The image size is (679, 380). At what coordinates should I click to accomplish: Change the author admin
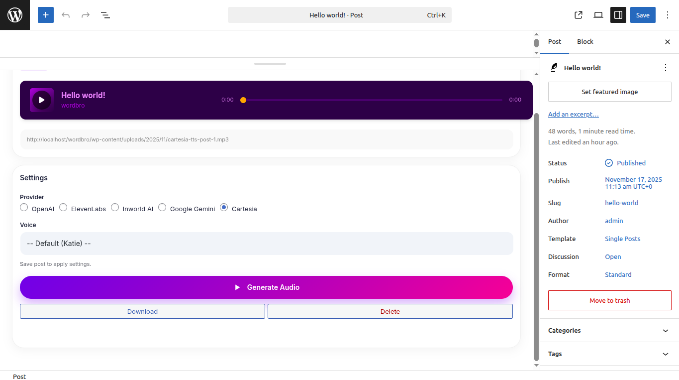(614, 221)
